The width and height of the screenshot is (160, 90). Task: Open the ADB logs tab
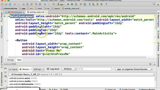(38, 69)
